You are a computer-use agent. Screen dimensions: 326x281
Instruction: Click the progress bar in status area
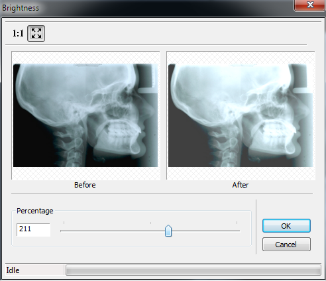193,270
